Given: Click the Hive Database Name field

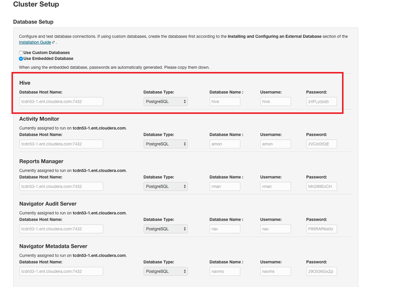Looking at the screenshot, I should click(225, 102).
